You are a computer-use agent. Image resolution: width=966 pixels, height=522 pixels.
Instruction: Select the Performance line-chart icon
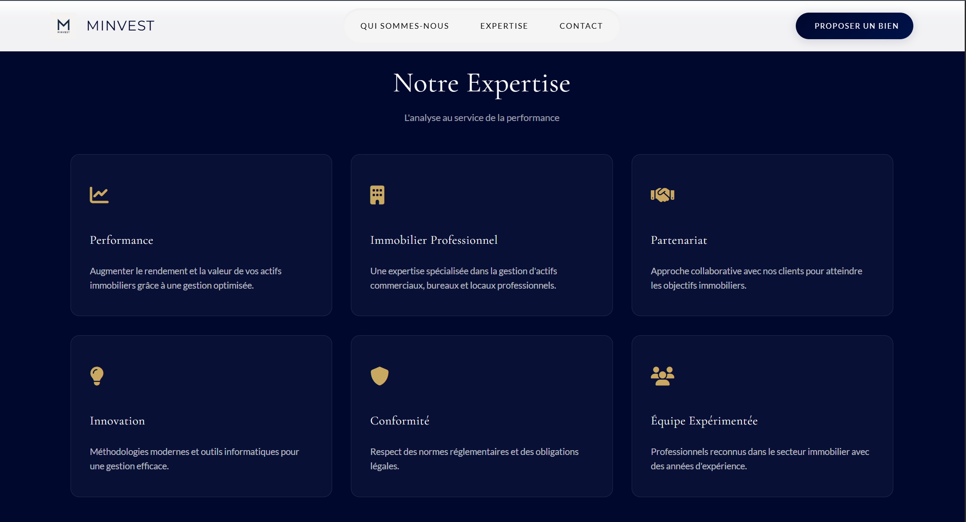99,195
